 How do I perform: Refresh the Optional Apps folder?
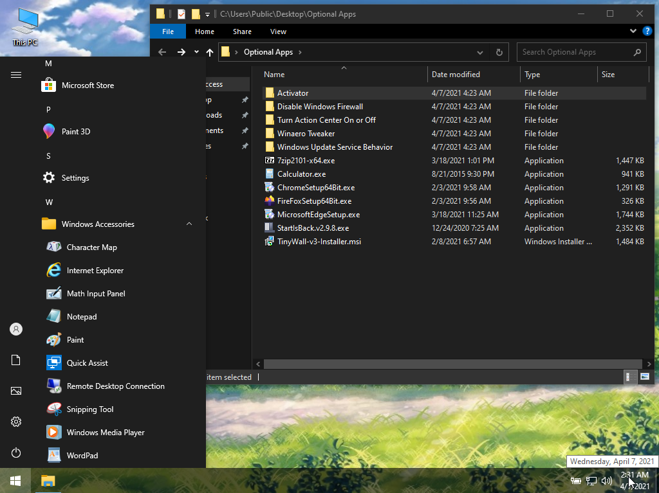tap(499, 53)
